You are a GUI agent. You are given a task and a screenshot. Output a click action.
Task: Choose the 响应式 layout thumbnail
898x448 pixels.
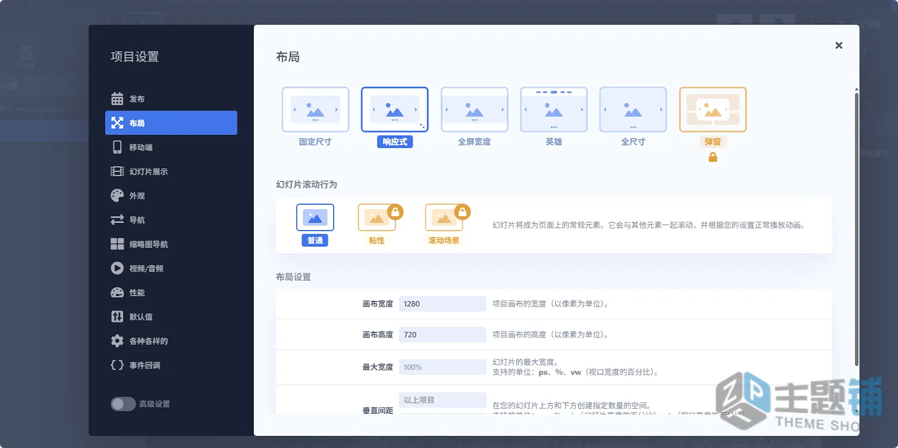[x=395, y=110]
